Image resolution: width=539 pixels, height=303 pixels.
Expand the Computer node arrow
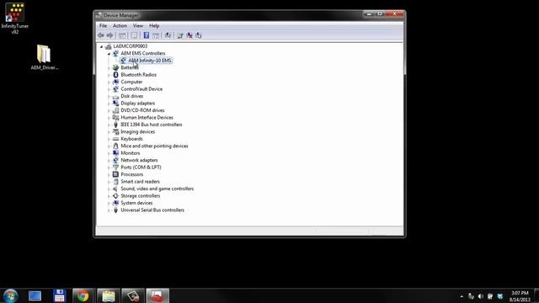coord(109,82)
